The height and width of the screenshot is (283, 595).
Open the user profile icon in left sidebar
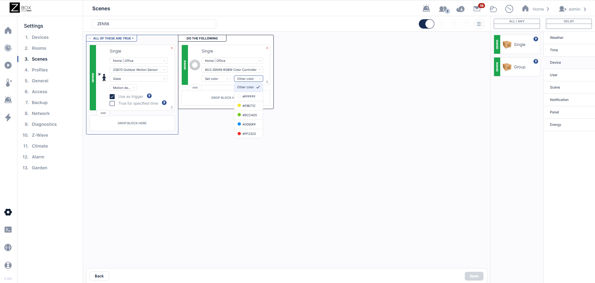tap(8, 265)
